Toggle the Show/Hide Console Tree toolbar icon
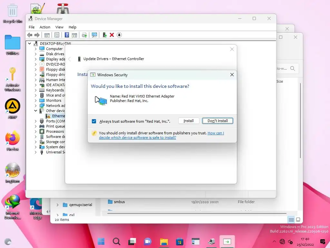 (x=47, y=35)
